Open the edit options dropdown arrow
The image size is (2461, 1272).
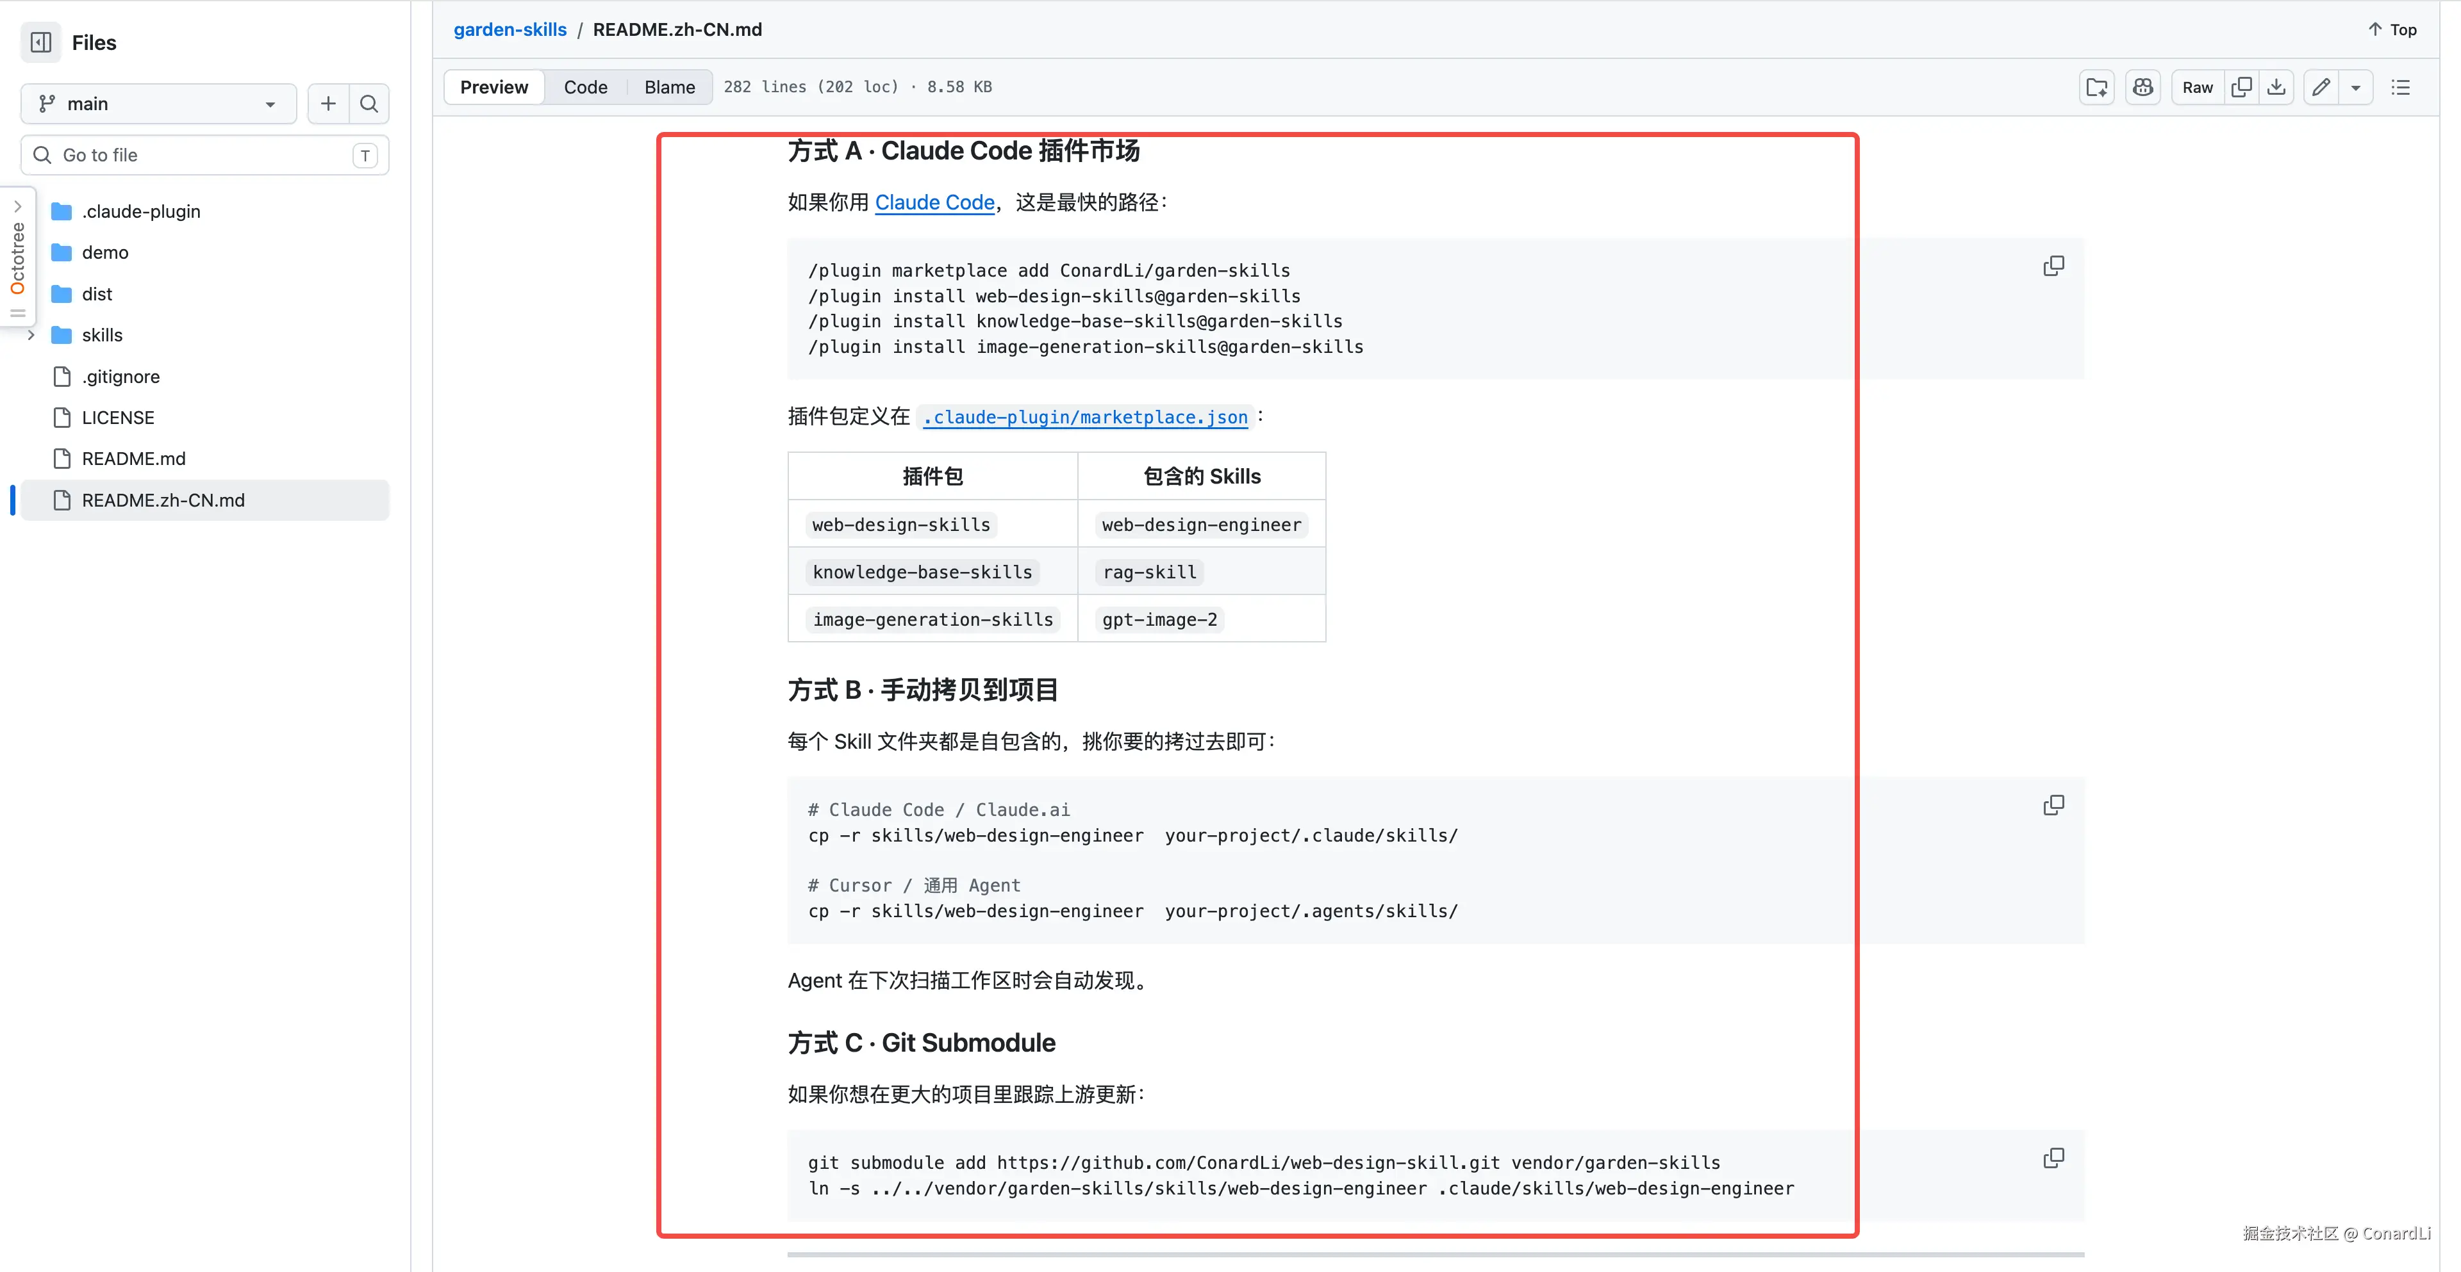(2356, 87)
